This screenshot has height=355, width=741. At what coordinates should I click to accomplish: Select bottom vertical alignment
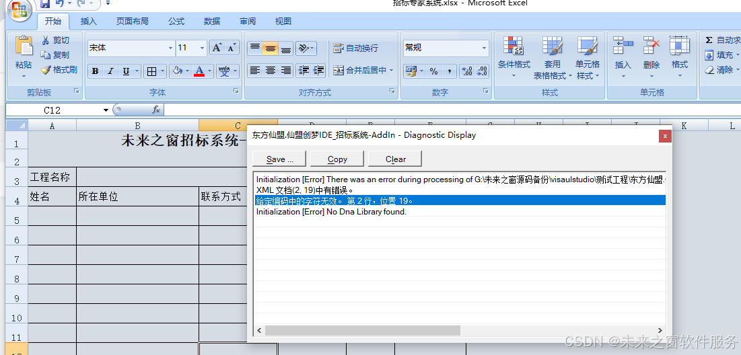tap(286, 48)
